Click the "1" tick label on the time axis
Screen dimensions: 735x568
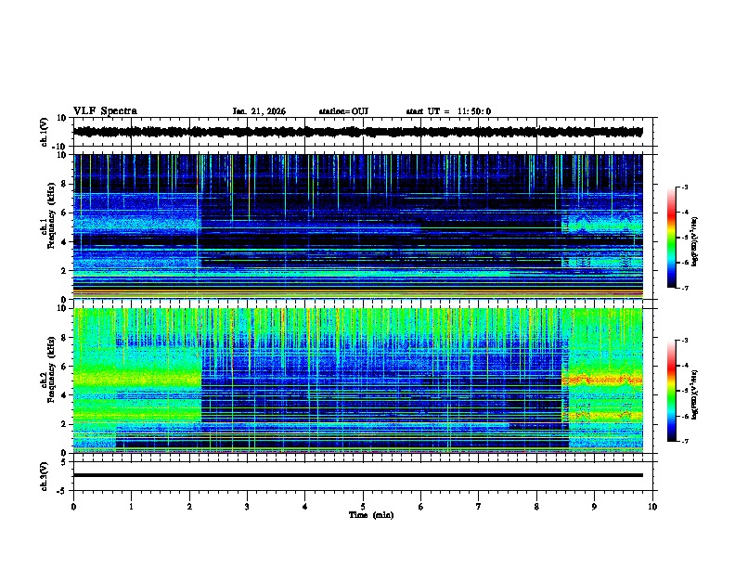131,507
